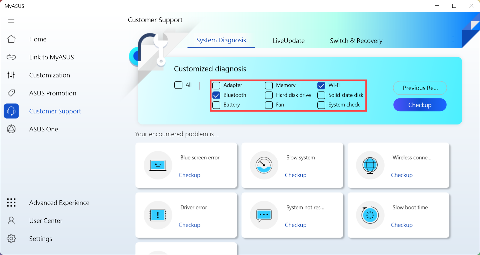The image size is (480, 255).
Task: Open User Center in the sidebar
Action: (x=46, y=221)
